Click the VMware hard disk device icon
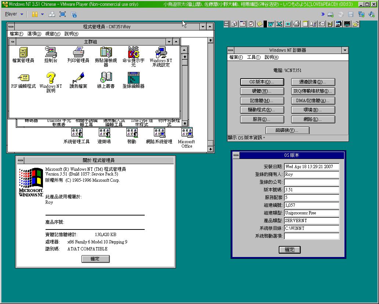Screen dimensions: 379x304 [x=331, y=14]
